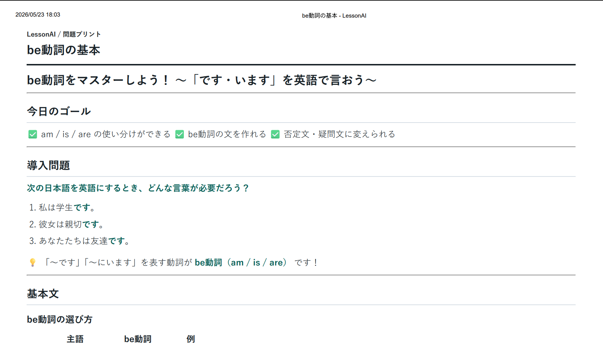Click the timestamp '2026/05/23 18:03'
603x349 pixels.
tap(38, 15)
